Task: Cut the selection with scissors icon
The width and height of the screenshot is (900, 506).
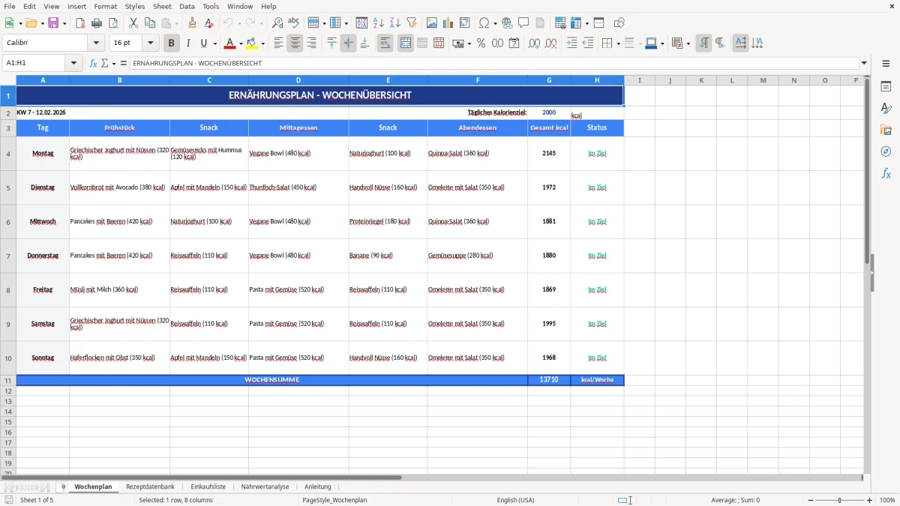Action: coord(133,23)
